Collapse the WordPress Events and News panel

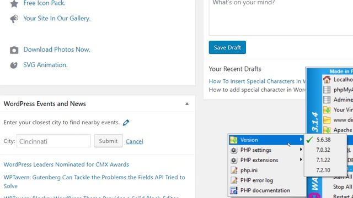coord(187,104)
